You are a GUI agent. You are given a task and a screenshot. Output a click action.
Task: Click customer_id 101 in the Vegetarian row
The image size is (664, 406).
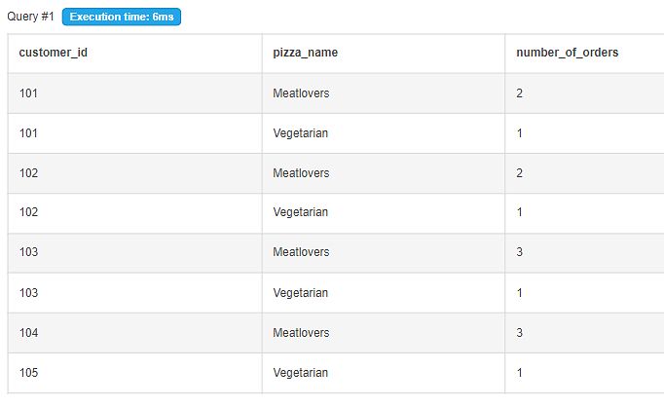[28, 133]
